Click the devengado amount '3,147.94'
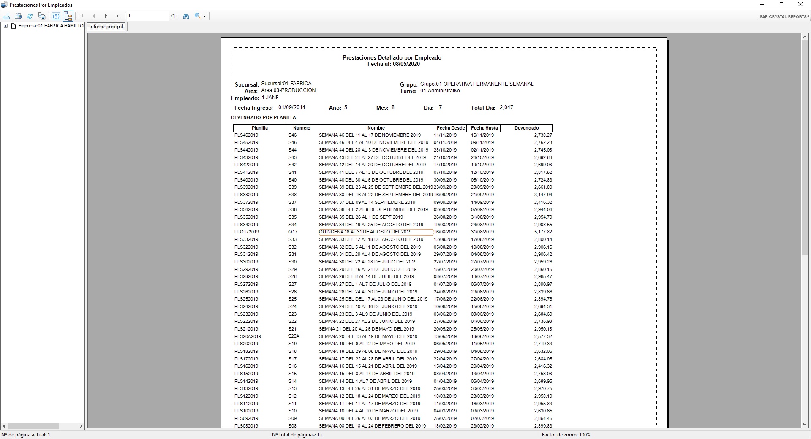The height and width of the screenshot is (439, 811). (x=543, y=195)
